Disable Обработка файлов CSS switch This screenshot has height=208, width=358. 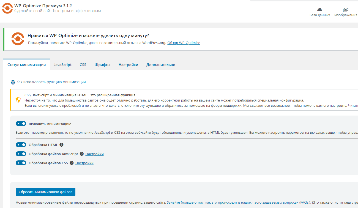(x=21, y=163)
